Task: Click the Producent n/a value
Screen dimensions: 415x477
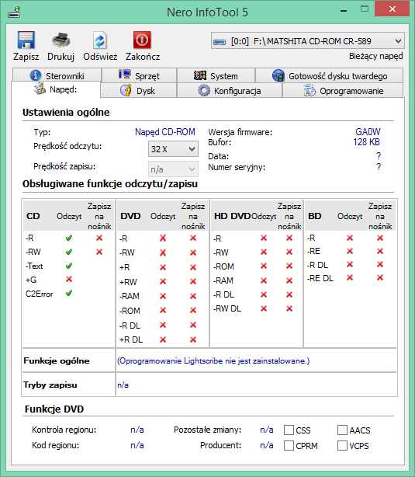Action: [266, 445]
